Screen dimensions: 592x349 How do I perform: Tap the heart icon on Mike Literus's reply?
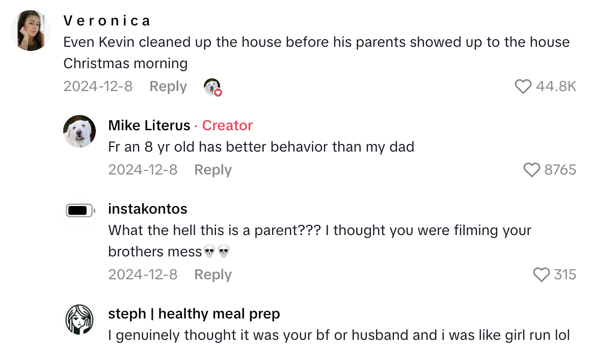point(533,170)
